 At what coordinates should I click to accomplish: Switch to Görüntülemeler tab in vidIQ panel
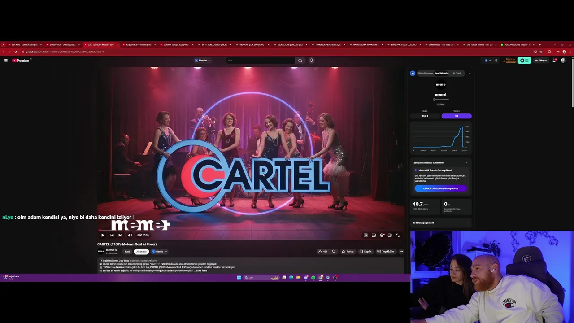tap(425, 73)
